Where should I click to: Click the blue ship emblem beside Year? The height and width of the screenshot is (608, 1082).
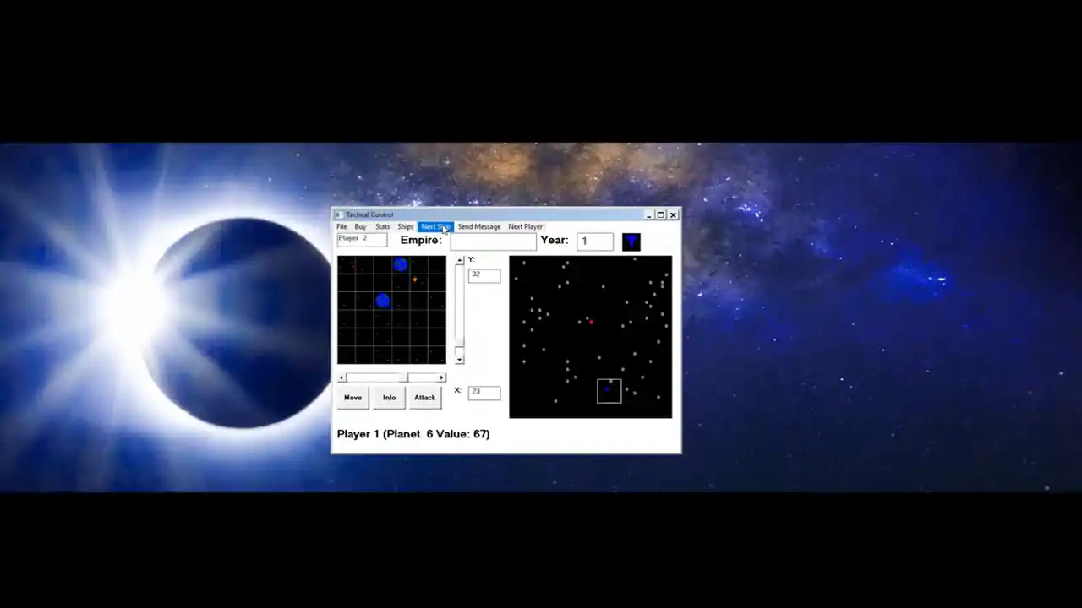tap(631, 242)
